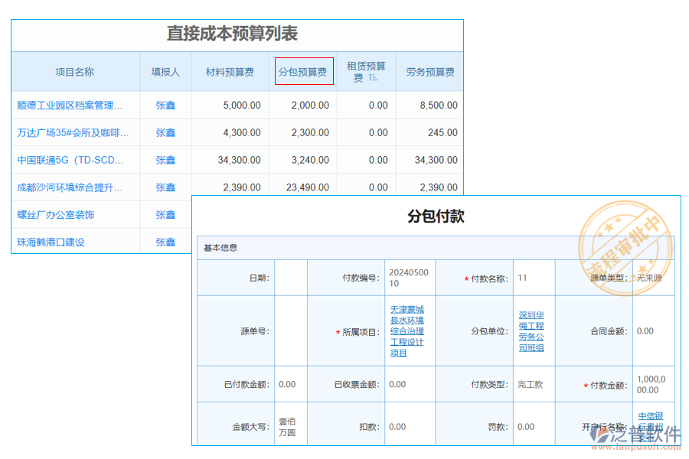Click the 项目名称 column header
This screenshot has height=459, width=689.
point(74,72)
